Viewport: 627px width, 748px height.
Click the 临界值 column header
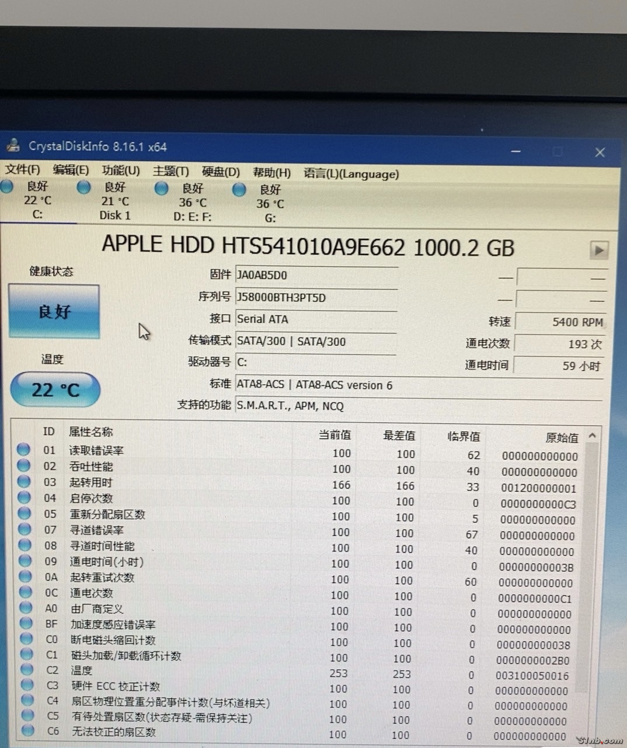click(464, 437)
